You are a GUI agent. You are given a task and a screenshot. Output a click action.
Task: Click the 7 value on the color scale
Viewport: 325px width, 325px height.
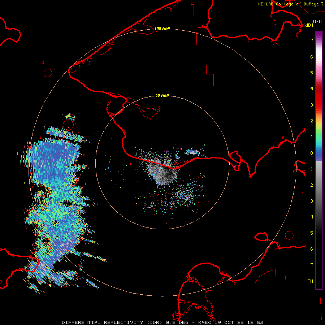coord(312,40)
